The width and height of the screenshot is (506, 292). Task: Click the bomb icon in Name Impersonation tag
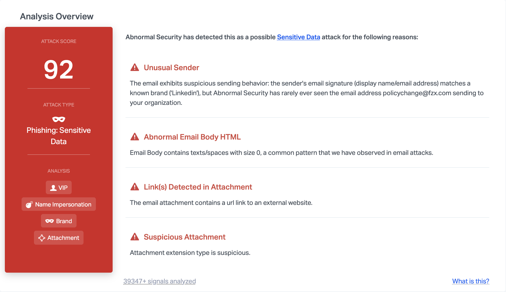pyautogui.click(x=29, y=205)
